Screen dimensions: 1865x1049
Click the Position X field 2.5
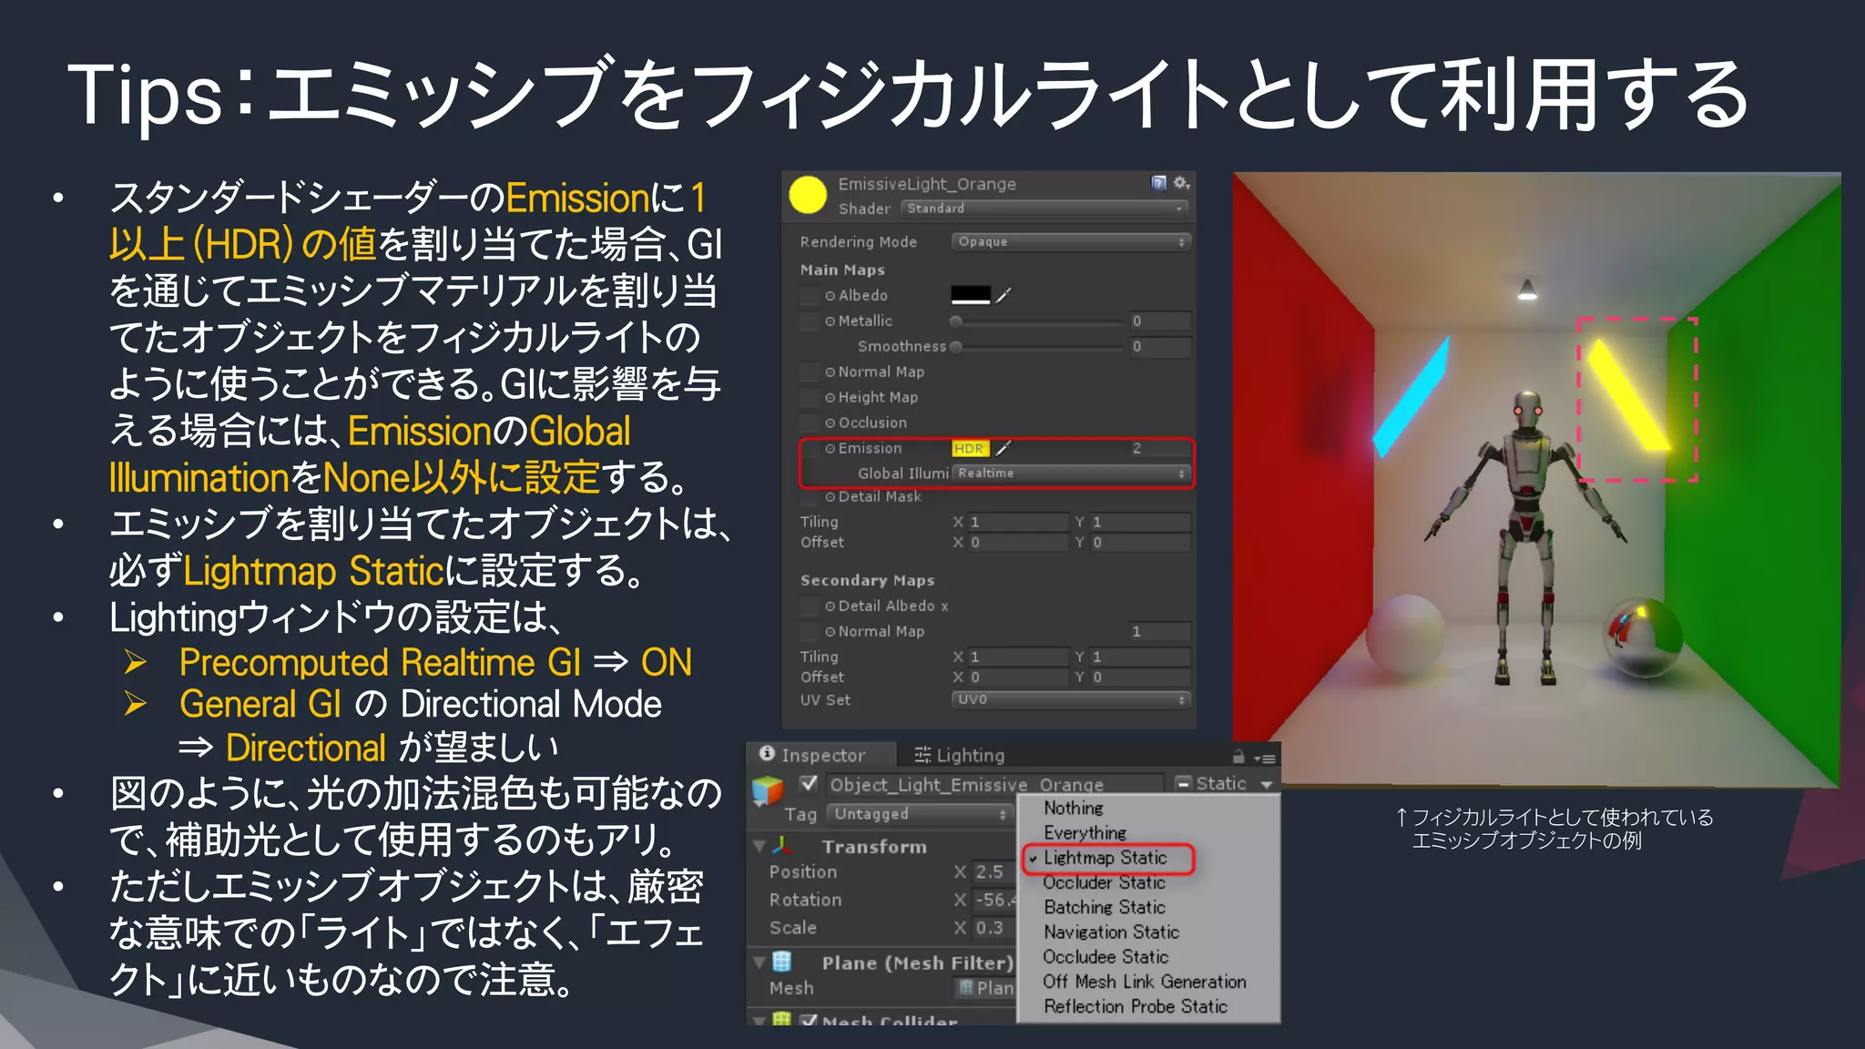tap(993, 872)
